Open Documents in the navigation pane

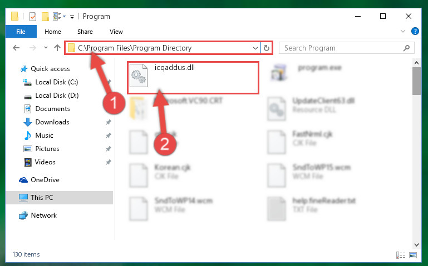[52, 109]
